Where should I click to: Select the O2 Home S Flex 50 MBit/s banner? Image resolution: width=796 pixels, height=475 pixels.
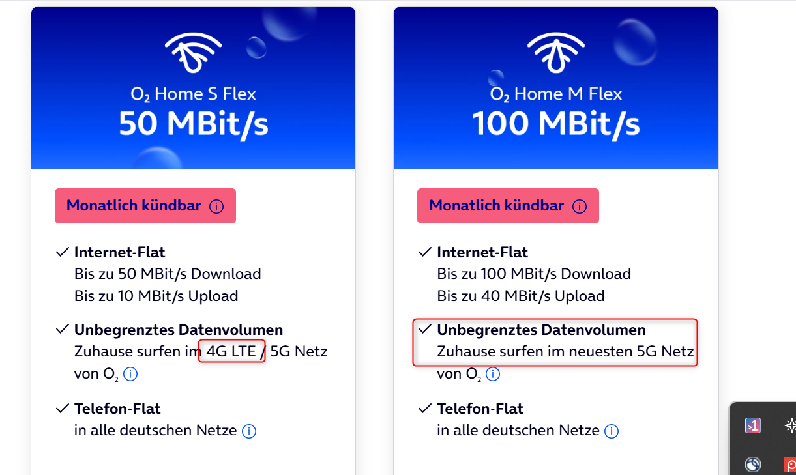193,88
